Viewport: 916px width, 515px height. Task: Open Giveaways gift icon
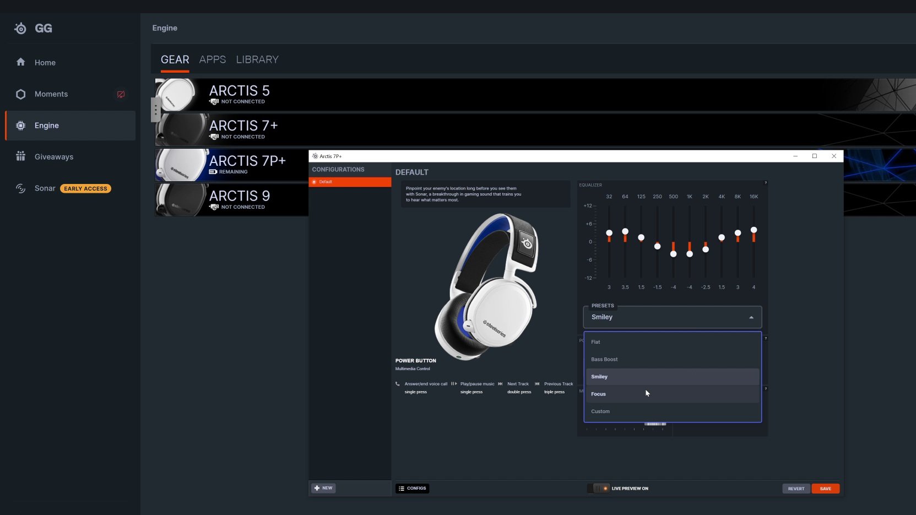(21, 156)
